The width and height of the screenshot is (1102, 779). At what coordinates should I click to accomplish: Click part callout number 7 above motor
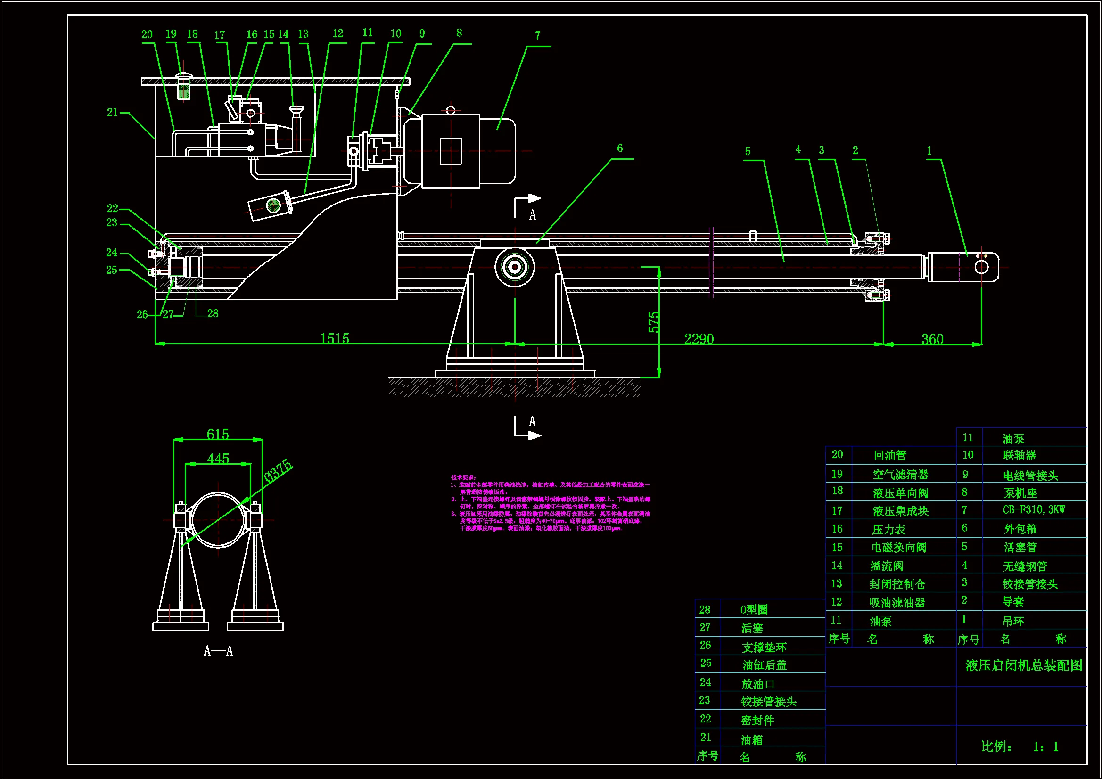(x=537, y=35)
